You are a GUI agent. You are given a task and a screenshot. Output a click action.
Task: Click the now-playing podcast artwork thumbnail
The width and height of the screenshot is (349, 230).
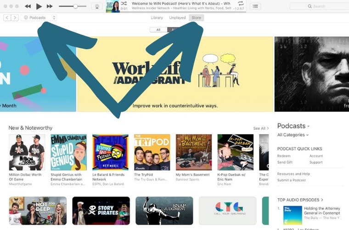[x=113, y=6]
